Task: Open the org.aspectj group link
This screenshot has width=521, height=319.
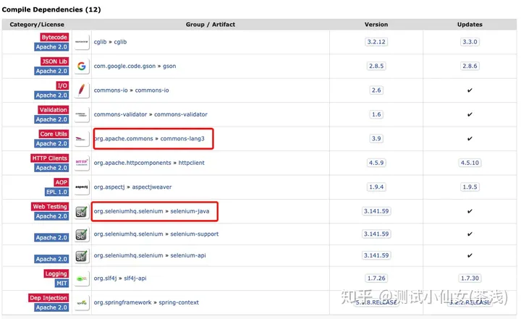Action: (x=109, y=187)
